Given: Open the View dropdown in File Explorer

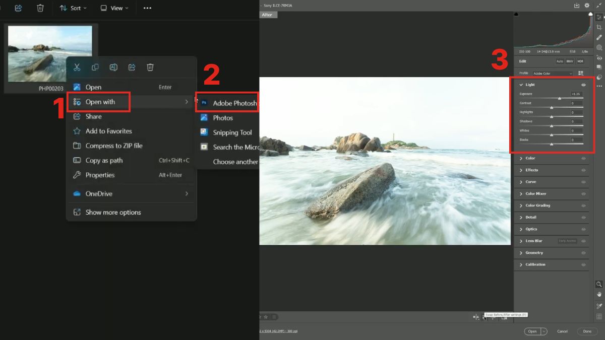Looking at the screenshot, I should 113,8.
